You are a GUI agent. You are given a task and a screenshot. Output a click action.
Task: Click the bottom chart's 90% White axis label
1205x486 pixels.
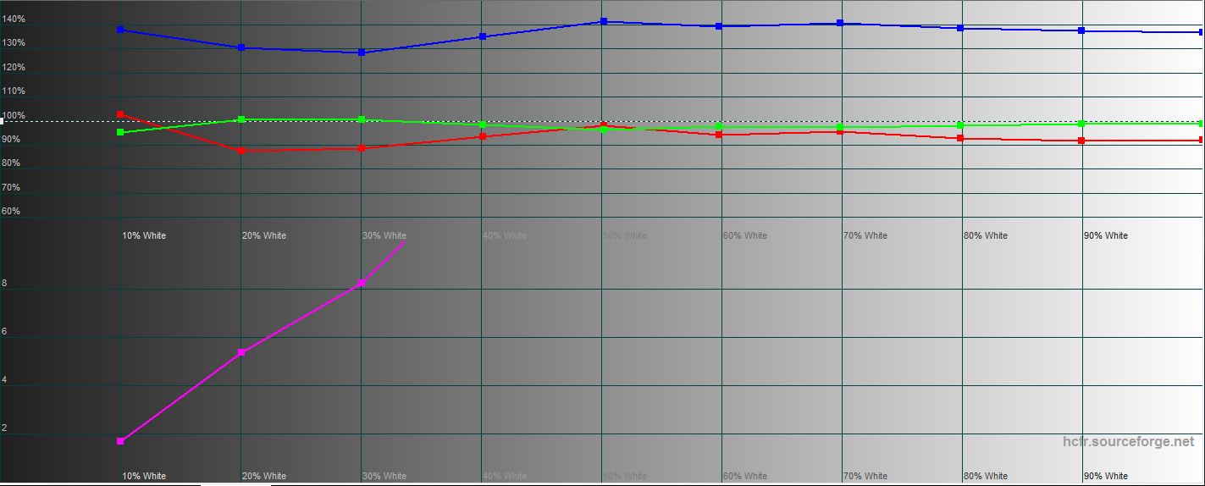[1105, 476]
